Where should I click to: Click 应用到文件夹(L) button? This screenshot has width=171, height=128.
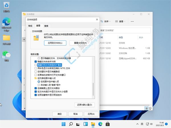click(x=55, y=43)
